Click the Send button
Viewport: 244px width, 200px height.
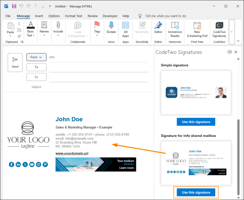point(15,62)
